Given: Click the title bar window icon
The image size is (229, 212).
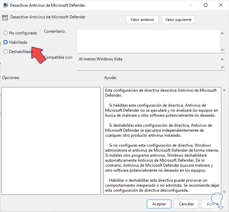Looking at the screenshot, I should (5, 5).
